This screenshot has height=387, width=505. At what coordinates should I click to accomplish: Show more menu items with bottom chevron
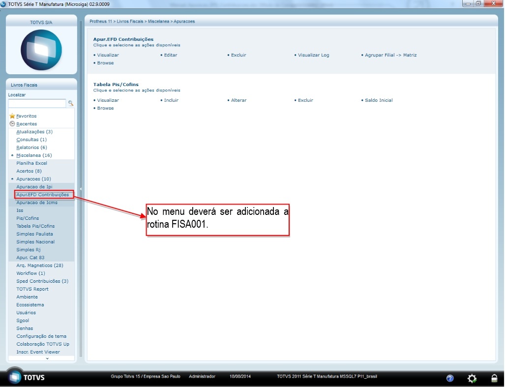click(x=47, y=358)
